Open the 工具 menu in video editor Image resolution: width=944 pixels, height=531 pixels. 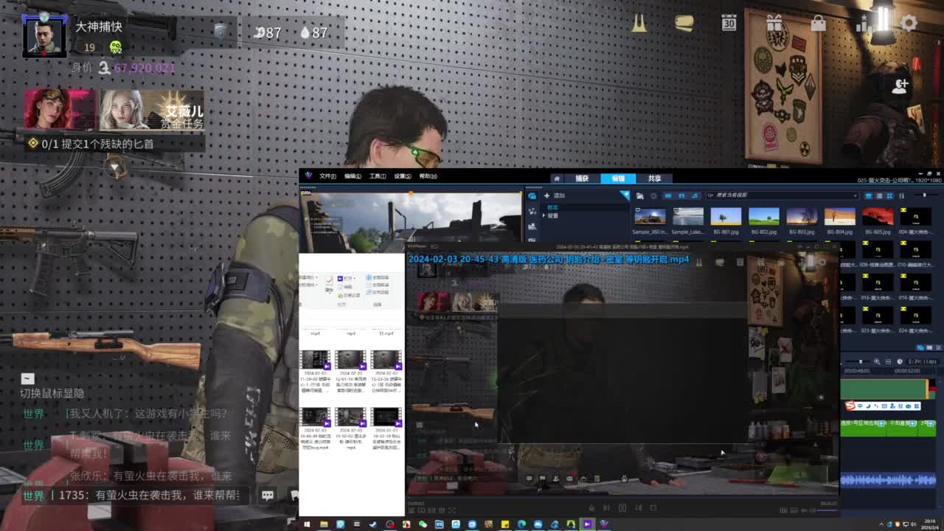pos(378,176)
